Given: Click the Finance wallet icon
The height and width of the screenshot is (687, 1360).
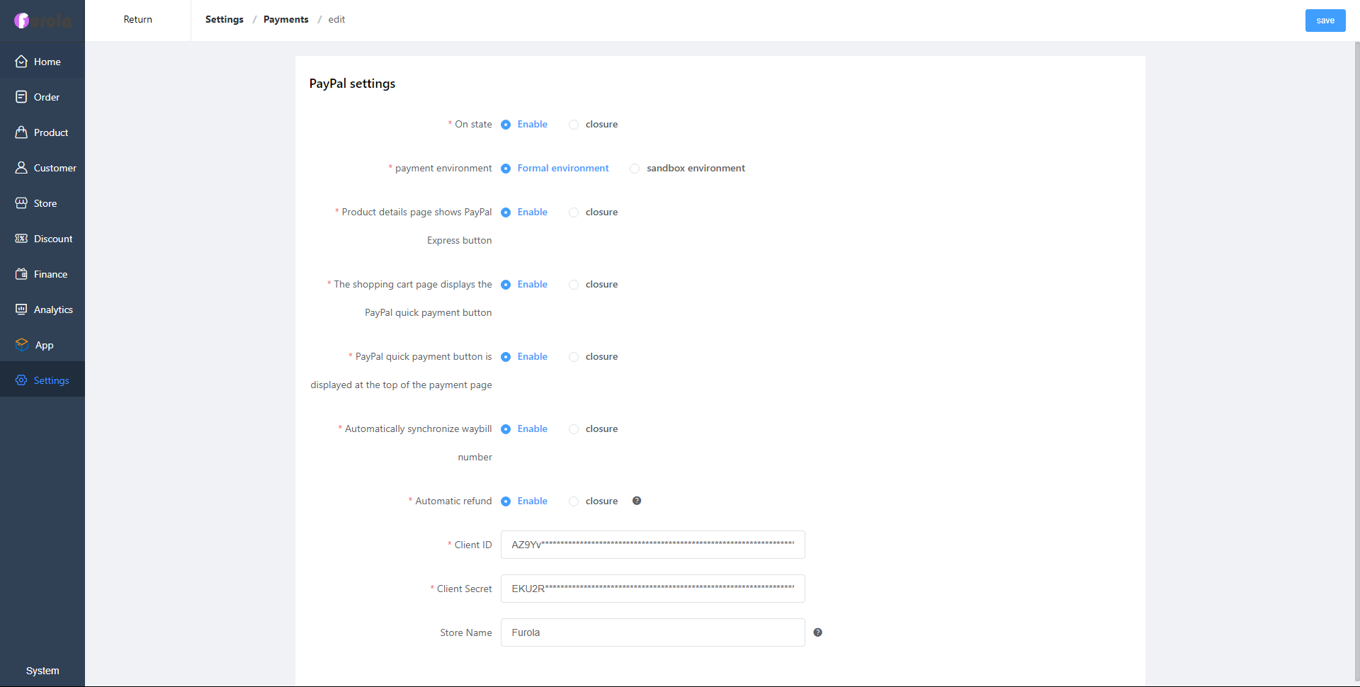Looking at the screenshot, I should pos(21,274).
